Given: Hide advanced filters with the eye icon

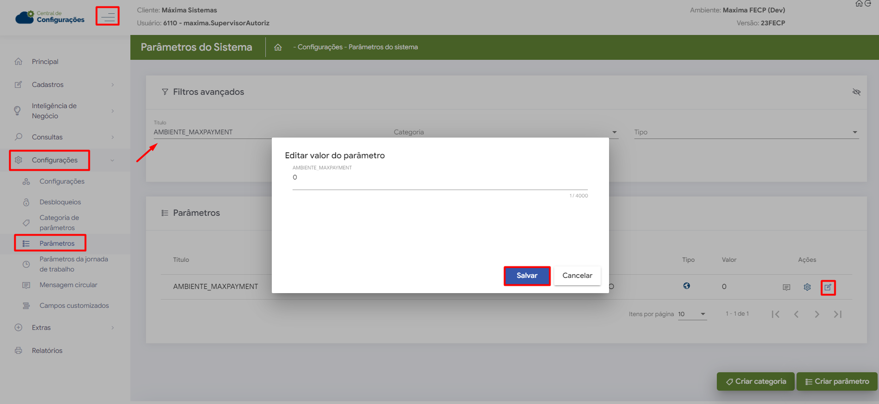Looking at the screenshot, I should coord(856,92).
